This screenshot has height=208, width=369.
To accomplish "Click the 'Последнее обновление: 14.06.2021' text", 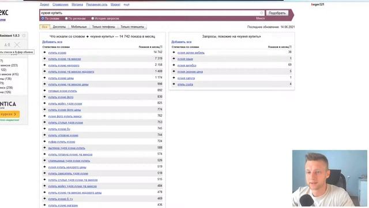I will click(271, 27).
